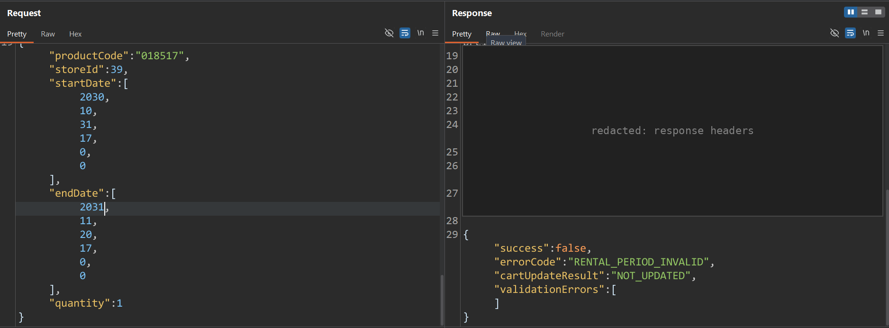Image resolution: width=889 pixels, height=328 pixels.
Task: Click the Request panel title
Action: point(24,13)
